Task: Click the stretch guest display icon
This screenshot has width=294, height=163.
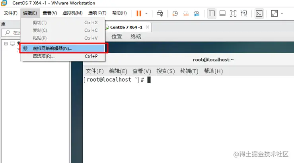Action: (275, 13)
